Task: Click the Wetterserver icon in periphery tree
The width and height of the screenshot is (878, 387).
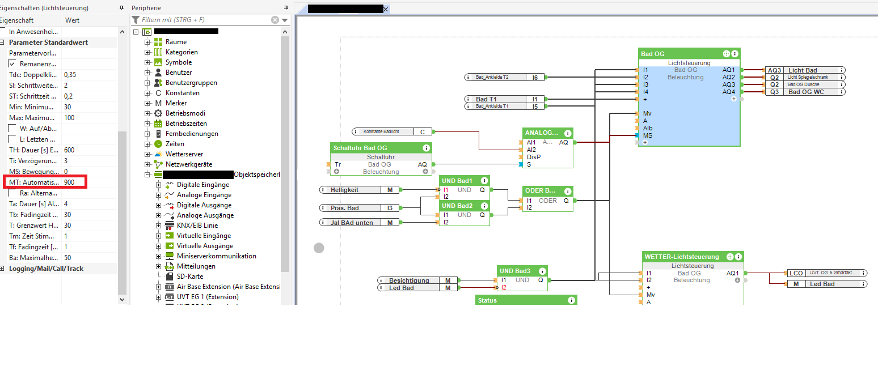Action: pos(158,154)
